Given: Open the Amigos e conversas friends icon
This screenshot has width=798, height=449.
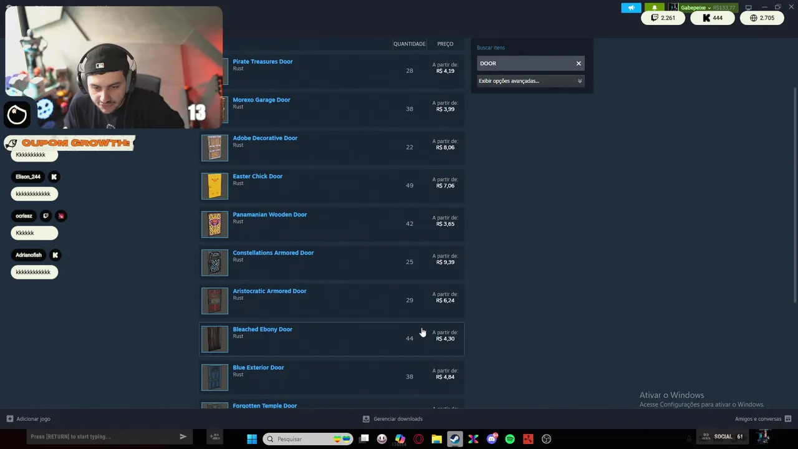Looking at the screenshot, I should click(788, 419).
